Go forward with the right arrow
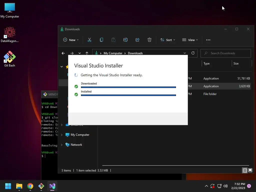This screenshot has height=192, width=256. point(72,53)
